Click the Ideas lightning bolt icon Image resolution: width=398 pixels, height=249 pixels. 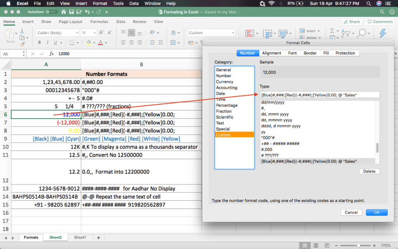[x=382, y=33]
